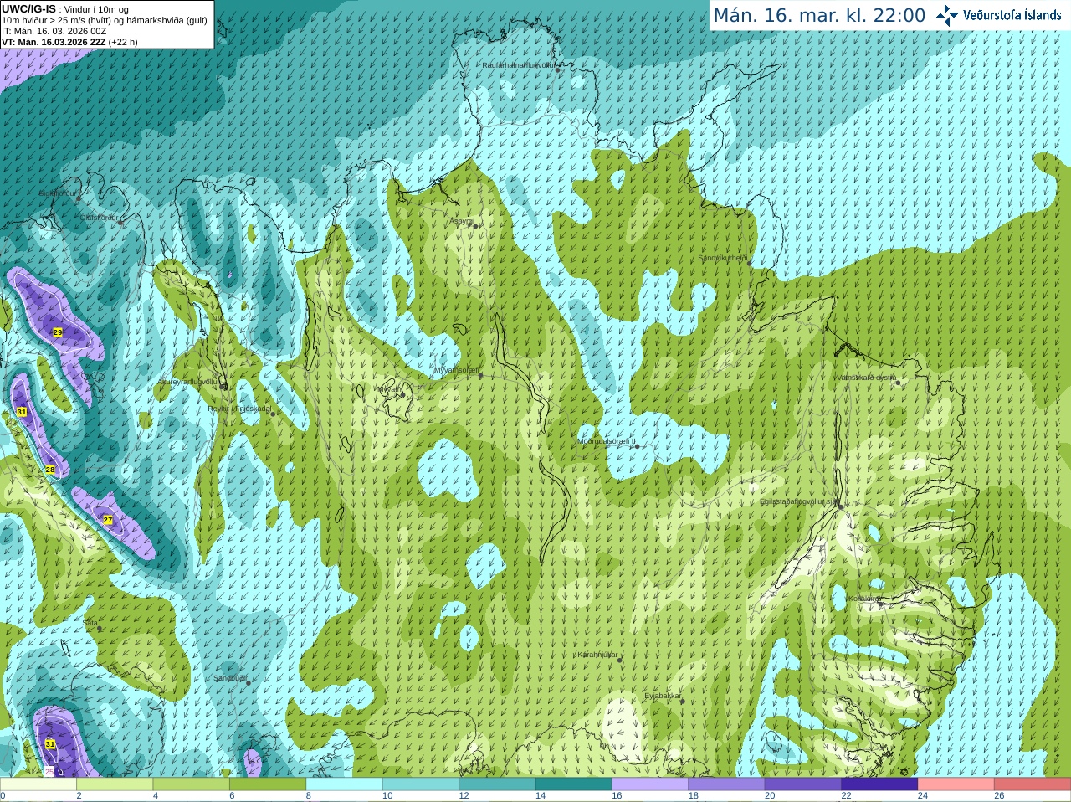Screen dimensions: 1071x802
Task: Select the Sáta station label
Action: (90, 623)
